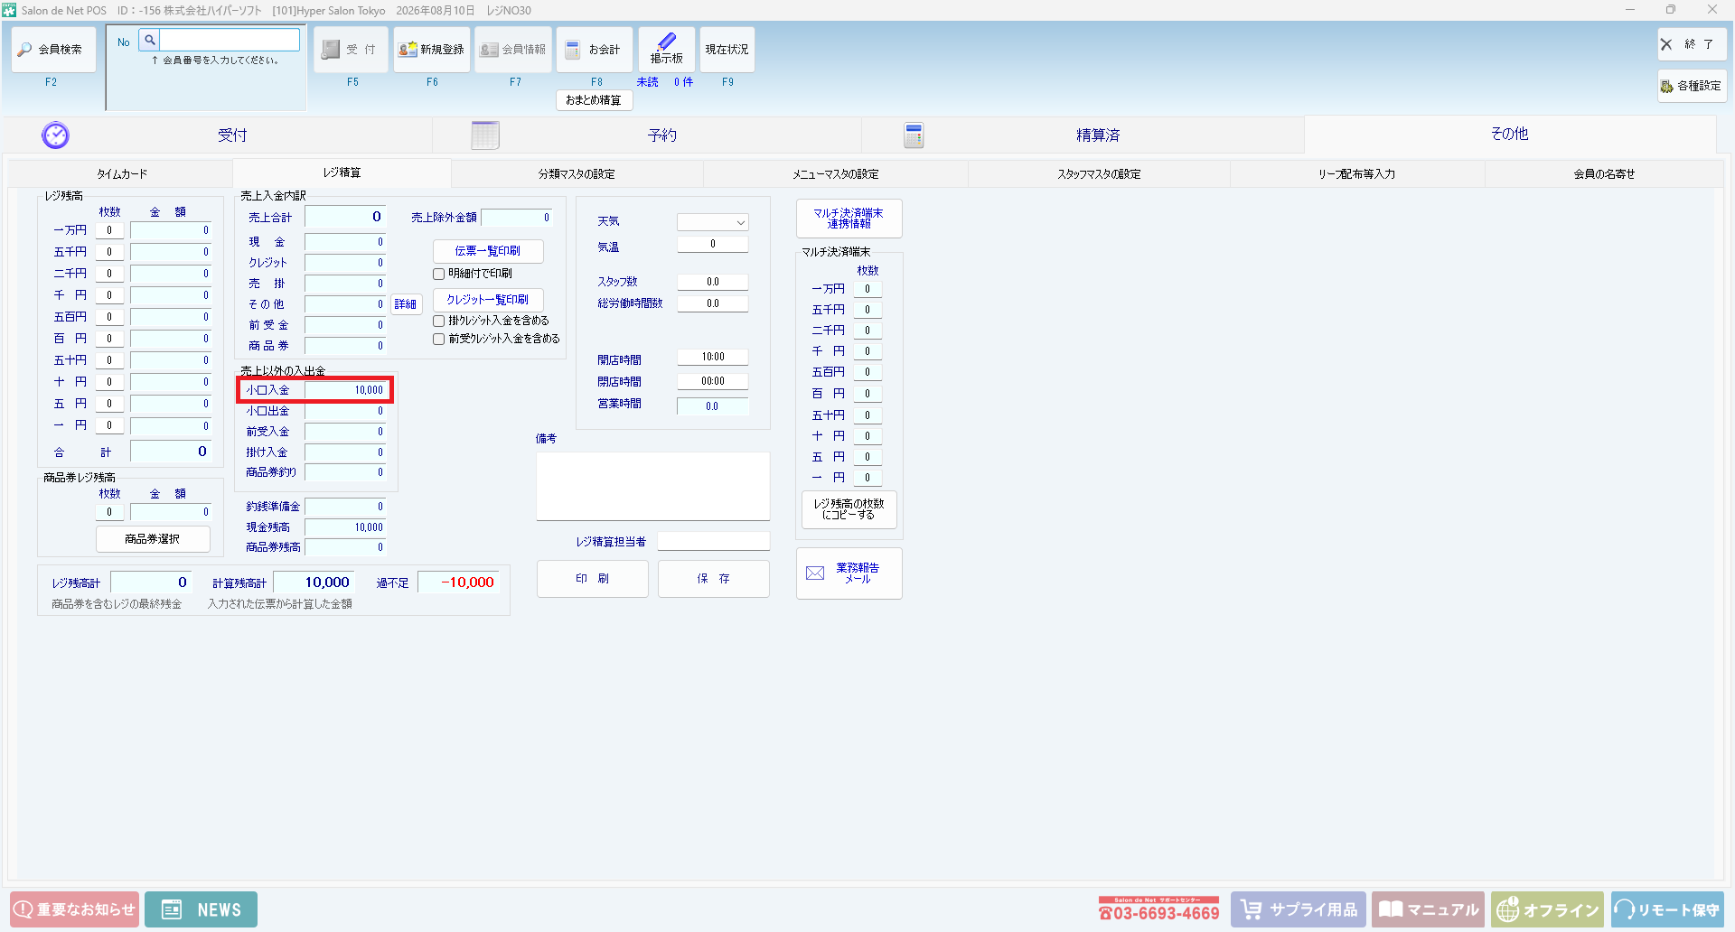This screenshot has height=932, width=1735.
Task: Open 会員の名寄せ tab
Action: [1604, 174]
